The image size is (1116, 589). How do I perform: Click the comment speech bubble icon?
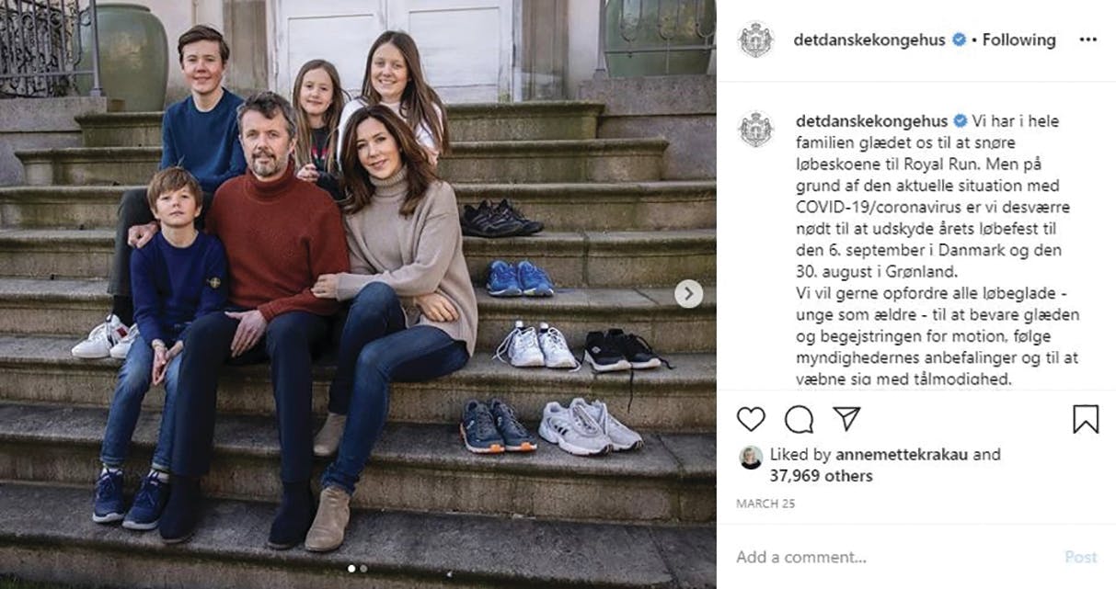(799, 419)
